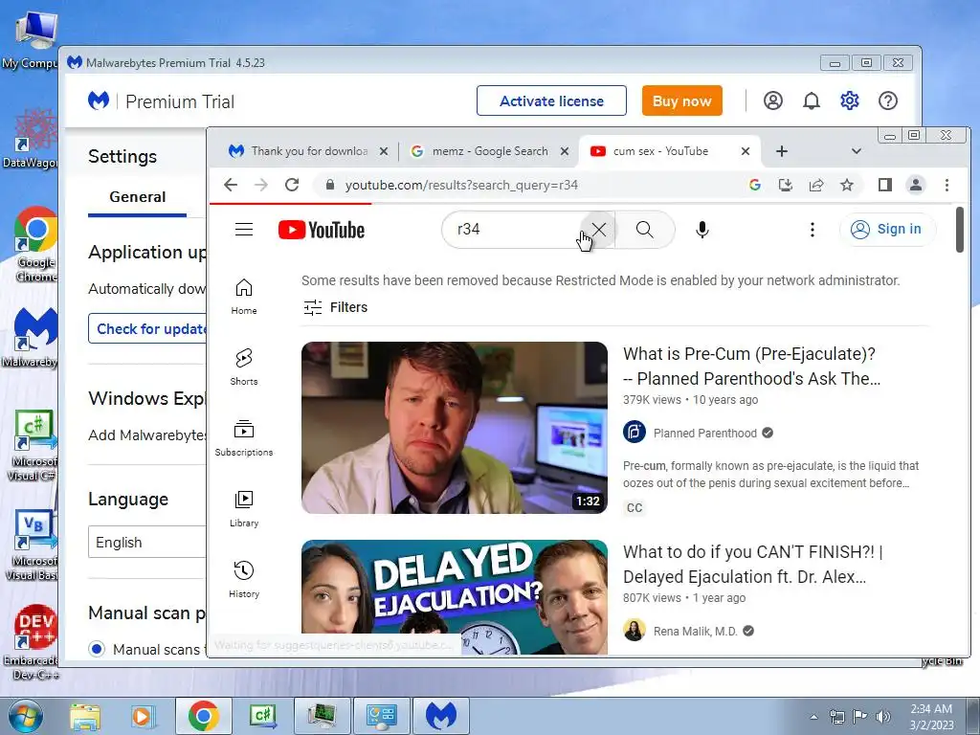Click YouTube page vertical scrollbar
Viewport: 980px width, 735px height.
coord(959,230)
